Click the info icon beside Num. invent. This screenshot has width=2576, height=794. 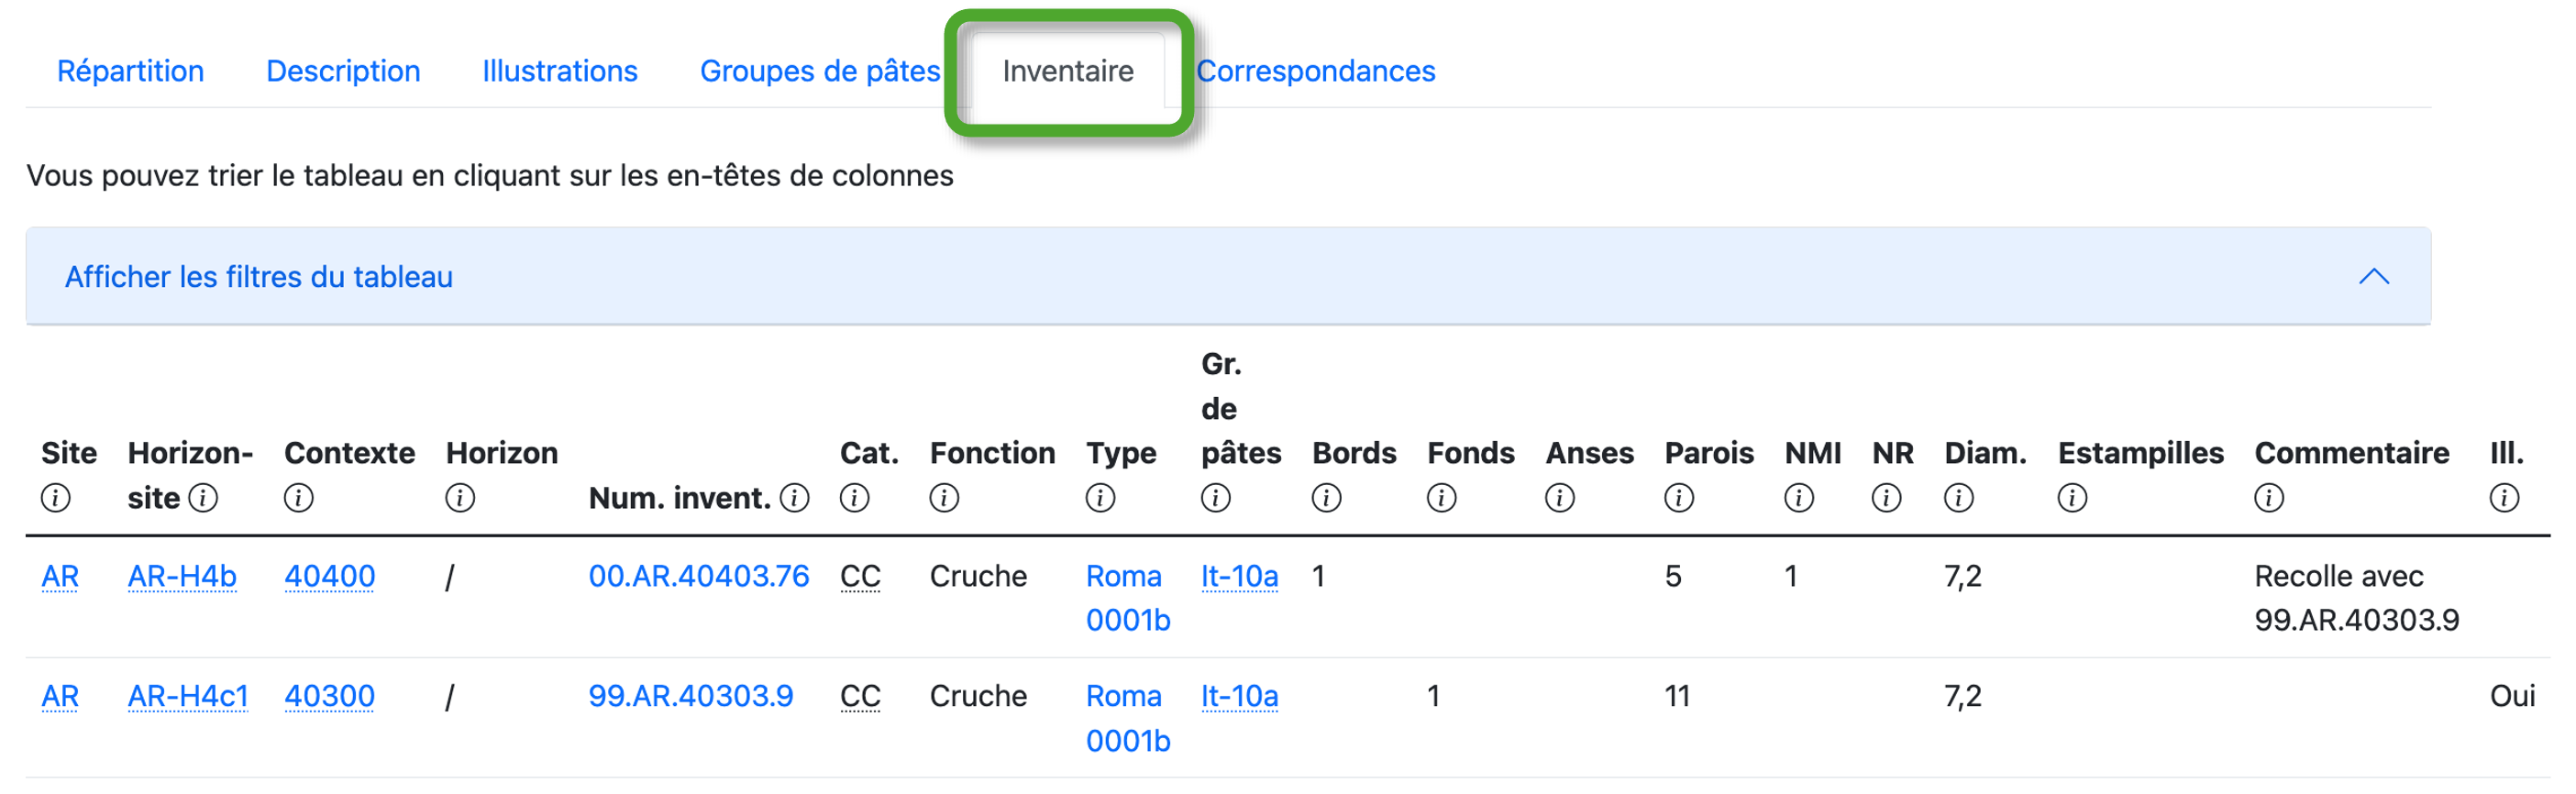[795, 498]
